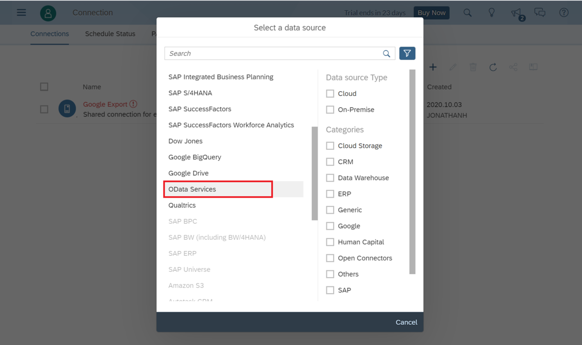Click the search magnifier in dialog
Viewport: 582px width, 345px height.
pyautogui.click(x=387, y=54)
